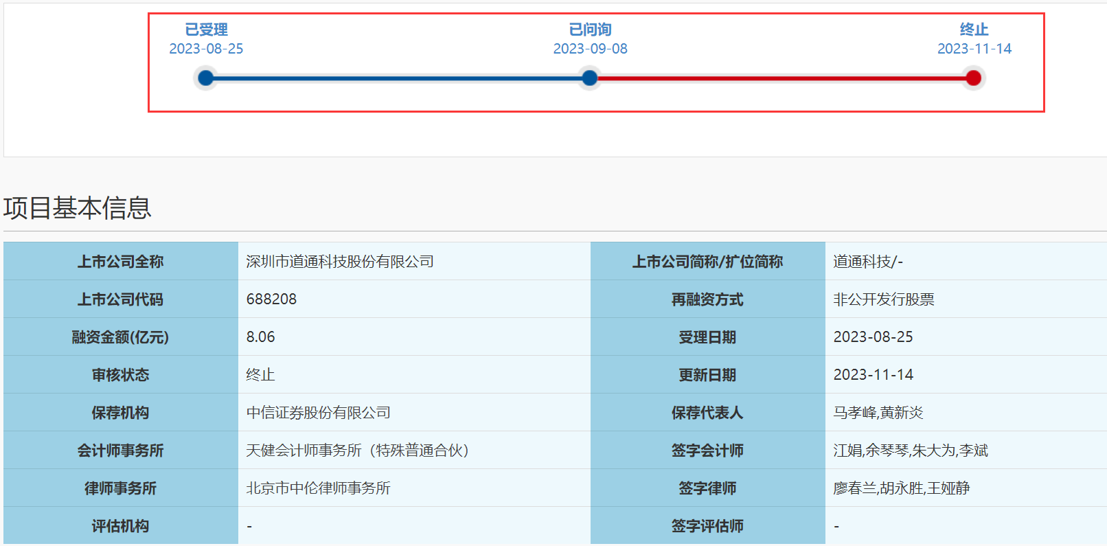This screenshot has width=1107, height=546.
Task: Select the 审核状态 value 终止
Action: click(x=260, y=375)
